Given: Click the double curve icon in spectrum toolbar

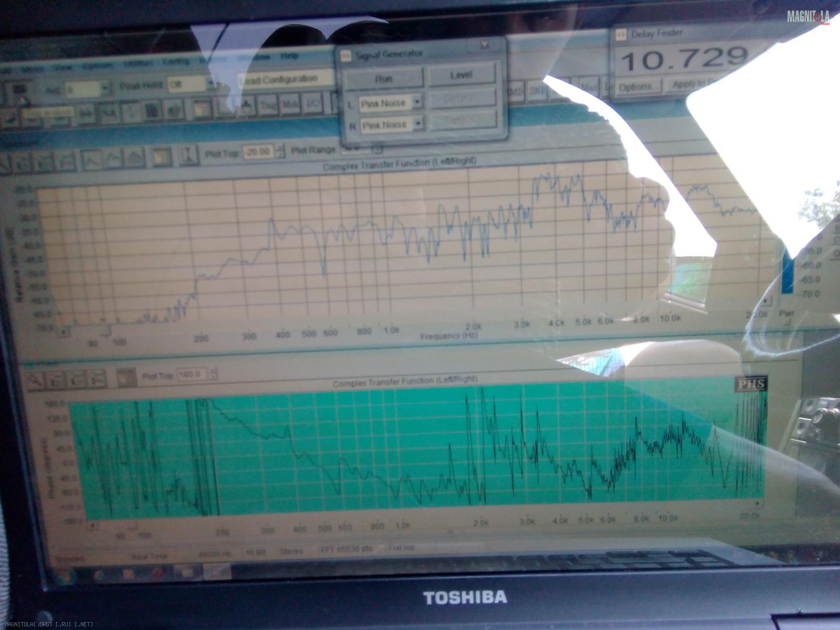Looking at the screenshot, I should 114,158.
